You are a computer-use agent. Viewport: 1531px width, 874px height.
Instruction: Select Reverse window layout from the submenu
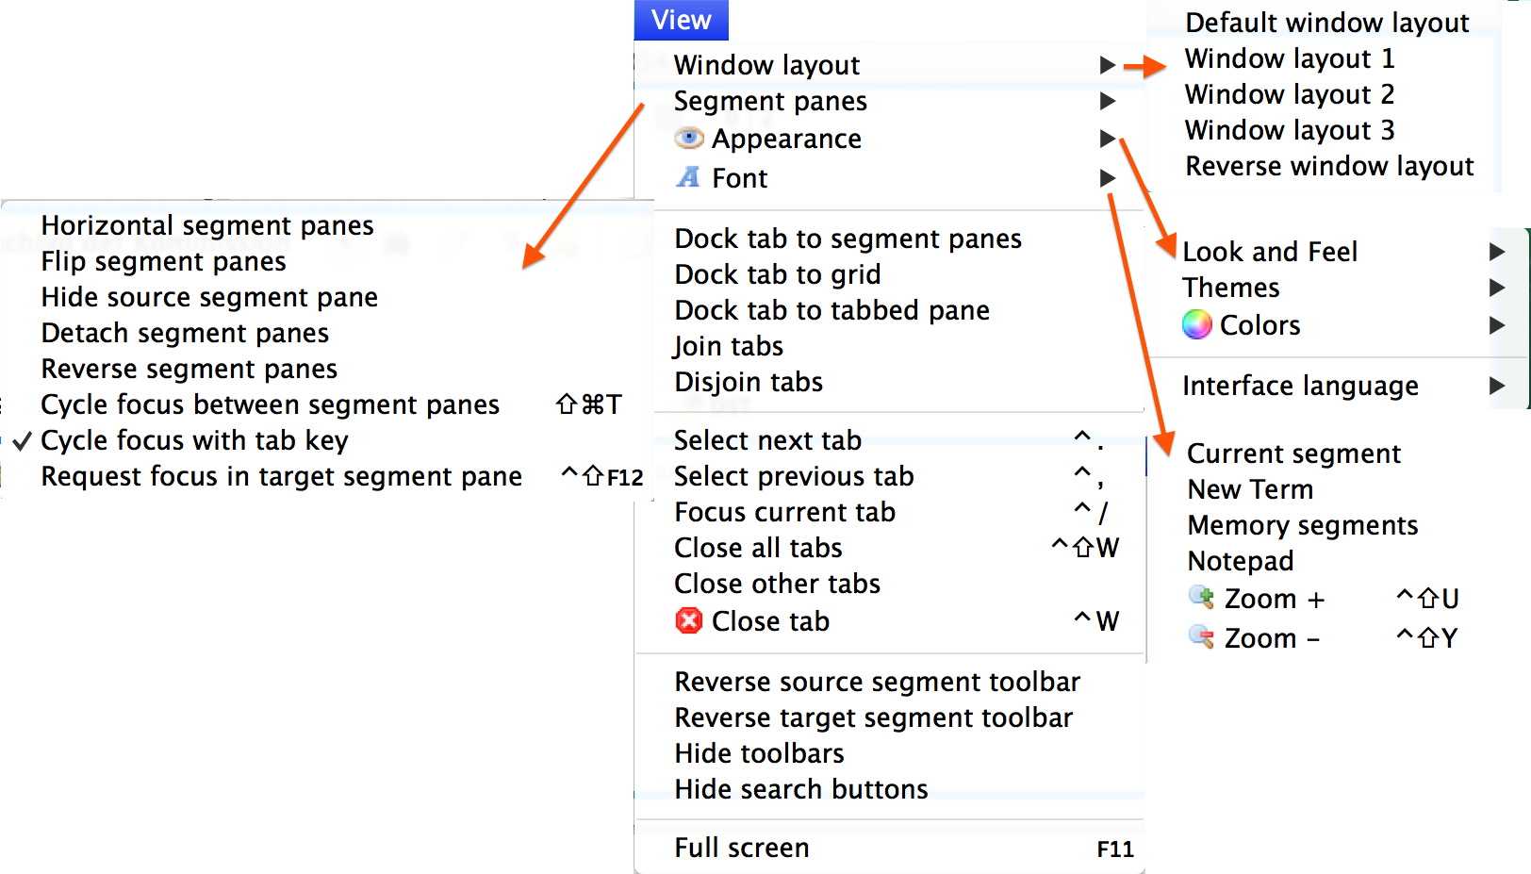1329,165
